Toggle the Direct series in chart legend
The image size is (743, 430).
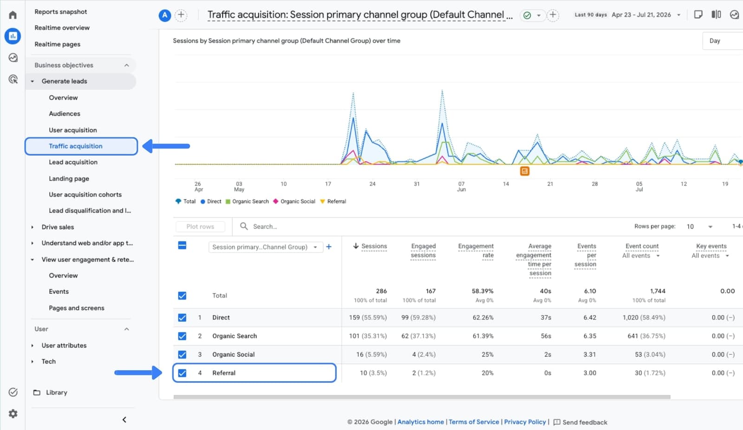point(211,202)
